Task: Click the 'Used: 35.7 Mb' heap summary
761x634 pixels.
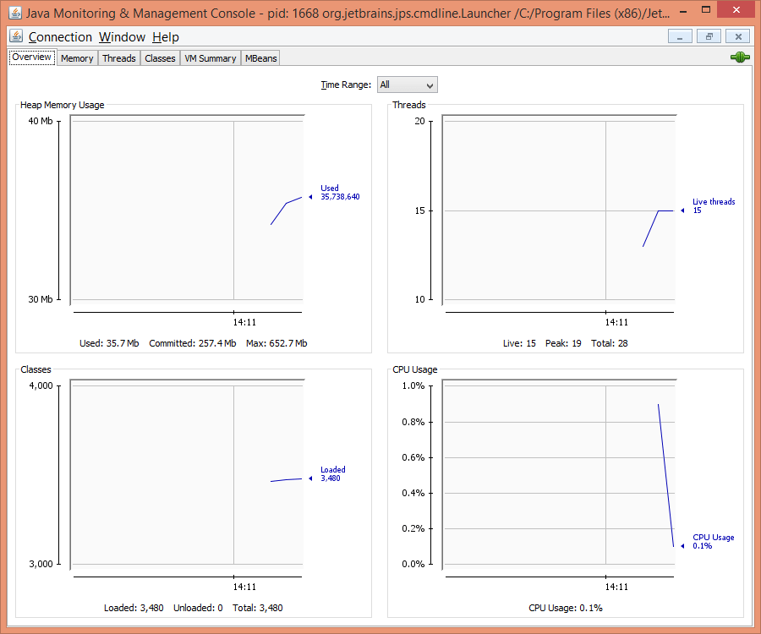Action: [109, 343]
